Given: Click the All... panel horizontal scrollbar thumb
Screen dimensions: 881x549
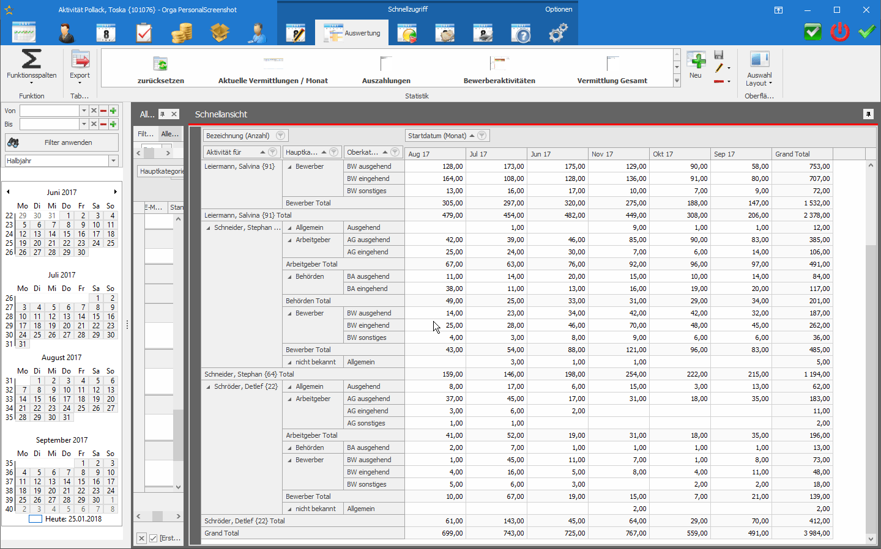Looking at the screenshot, I should click(x=158, y=516).
